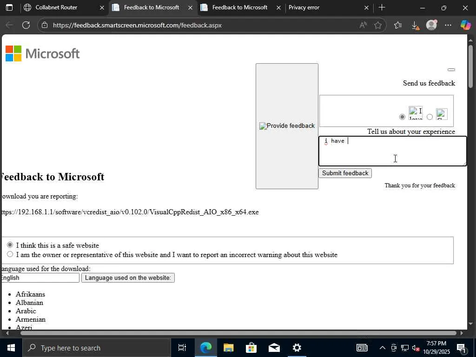
Task: Refresh the current page
Action: pos(26,25)
